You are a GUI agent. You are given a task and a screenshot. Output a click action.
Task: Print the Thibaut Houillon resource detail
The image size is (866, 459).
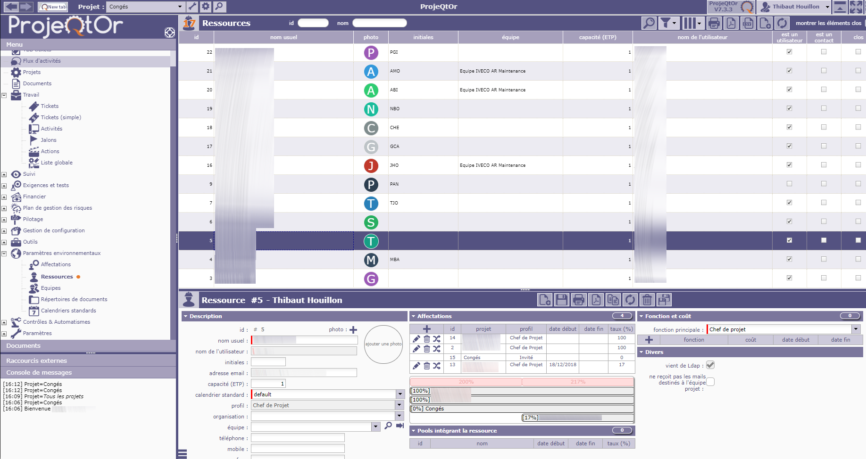[579, 300]
